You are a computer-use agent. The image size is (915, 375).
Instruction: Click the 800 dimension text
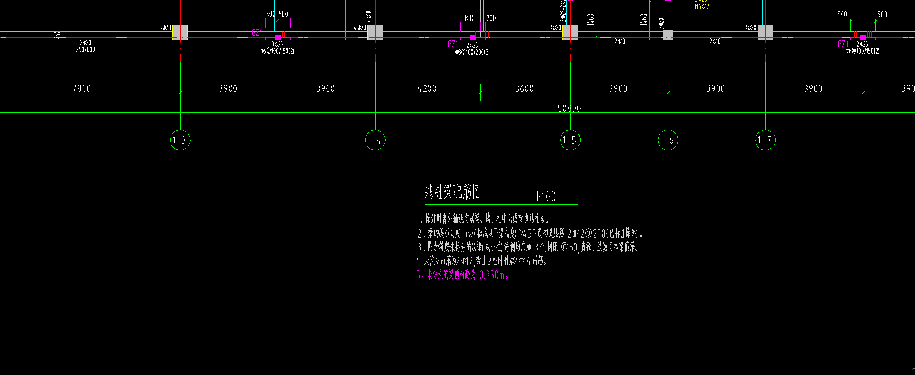point(469,18)
